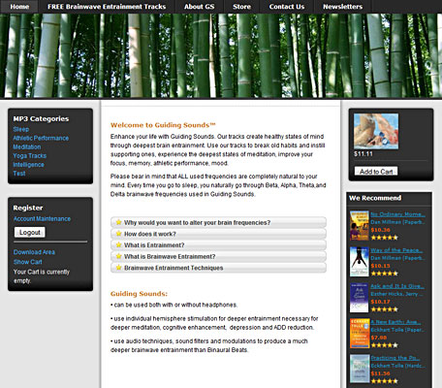Open 'A New Earth' book link

click(395, 322)
